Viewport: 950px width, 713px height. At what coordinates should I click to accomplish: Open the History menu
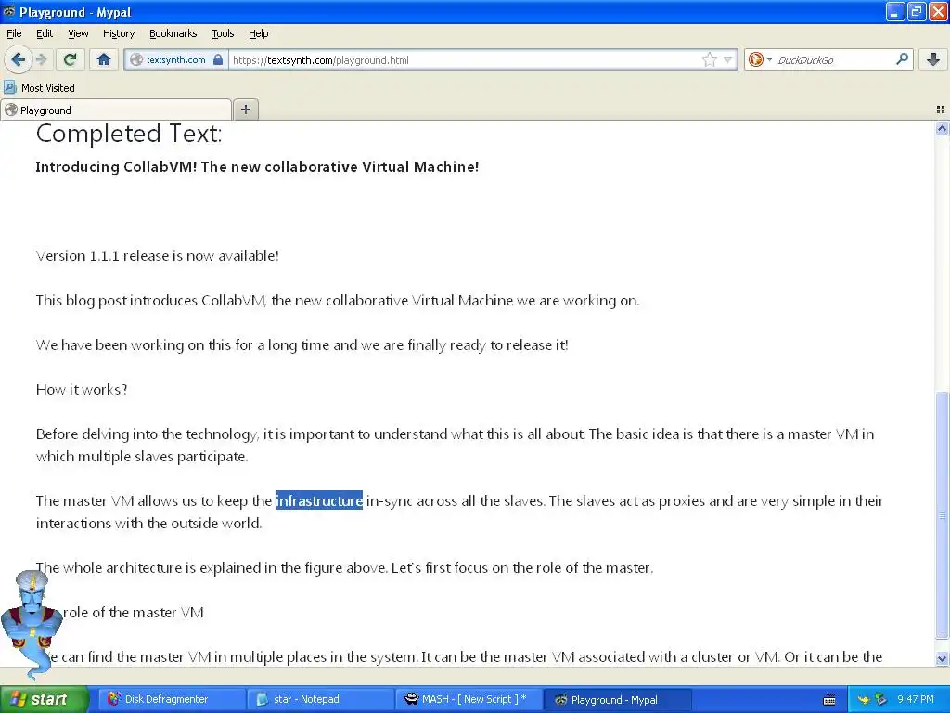(118, 33)
